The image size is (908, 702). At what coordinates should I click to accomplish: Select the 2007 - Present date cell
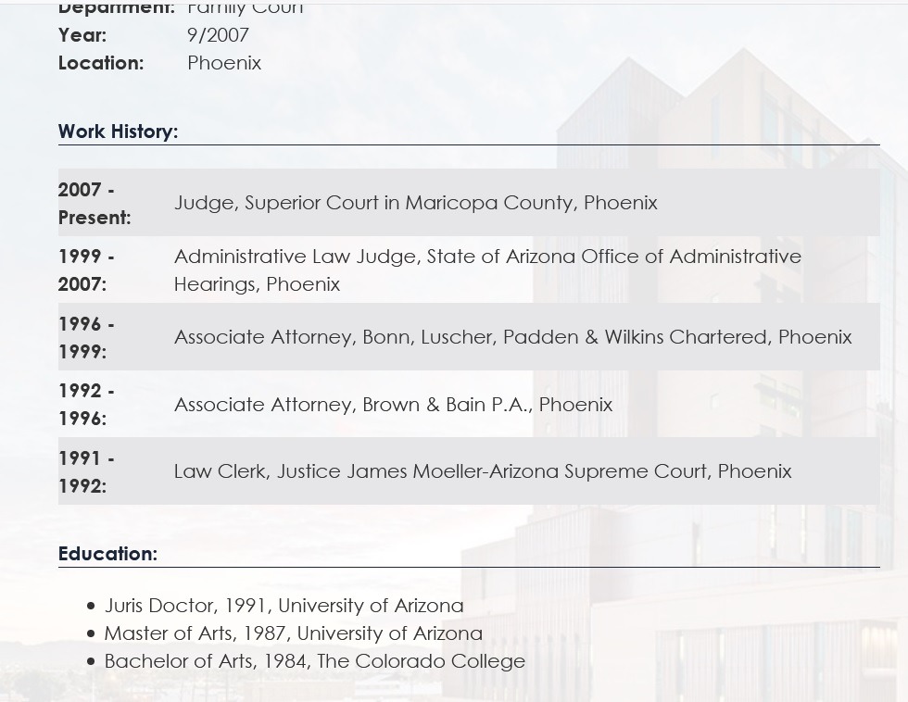pos(95,203)
